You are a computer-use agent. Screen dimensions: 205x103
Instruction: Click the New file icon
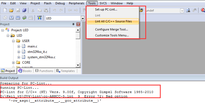(5, 10)
